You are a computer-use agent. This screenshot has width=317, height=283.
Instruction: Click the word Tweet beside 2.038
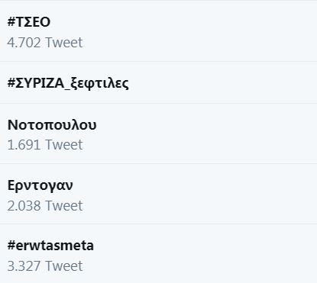[64, 205]
